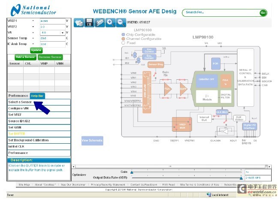
Task: Click the Sensor Temp value field
Action: click(x=53, y=39)
